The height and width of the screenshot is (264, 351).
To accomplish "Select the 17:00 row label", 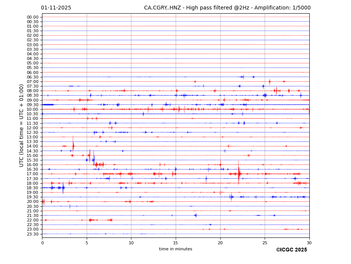I will tap(33, 174).
